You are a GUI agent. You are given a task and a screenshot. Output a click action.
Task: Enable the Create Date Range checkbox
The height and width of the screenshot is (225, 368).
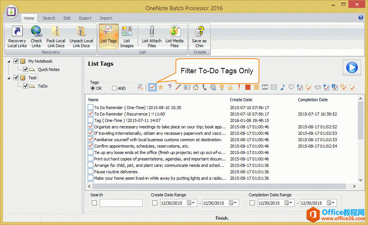click(x=155, y=203)
